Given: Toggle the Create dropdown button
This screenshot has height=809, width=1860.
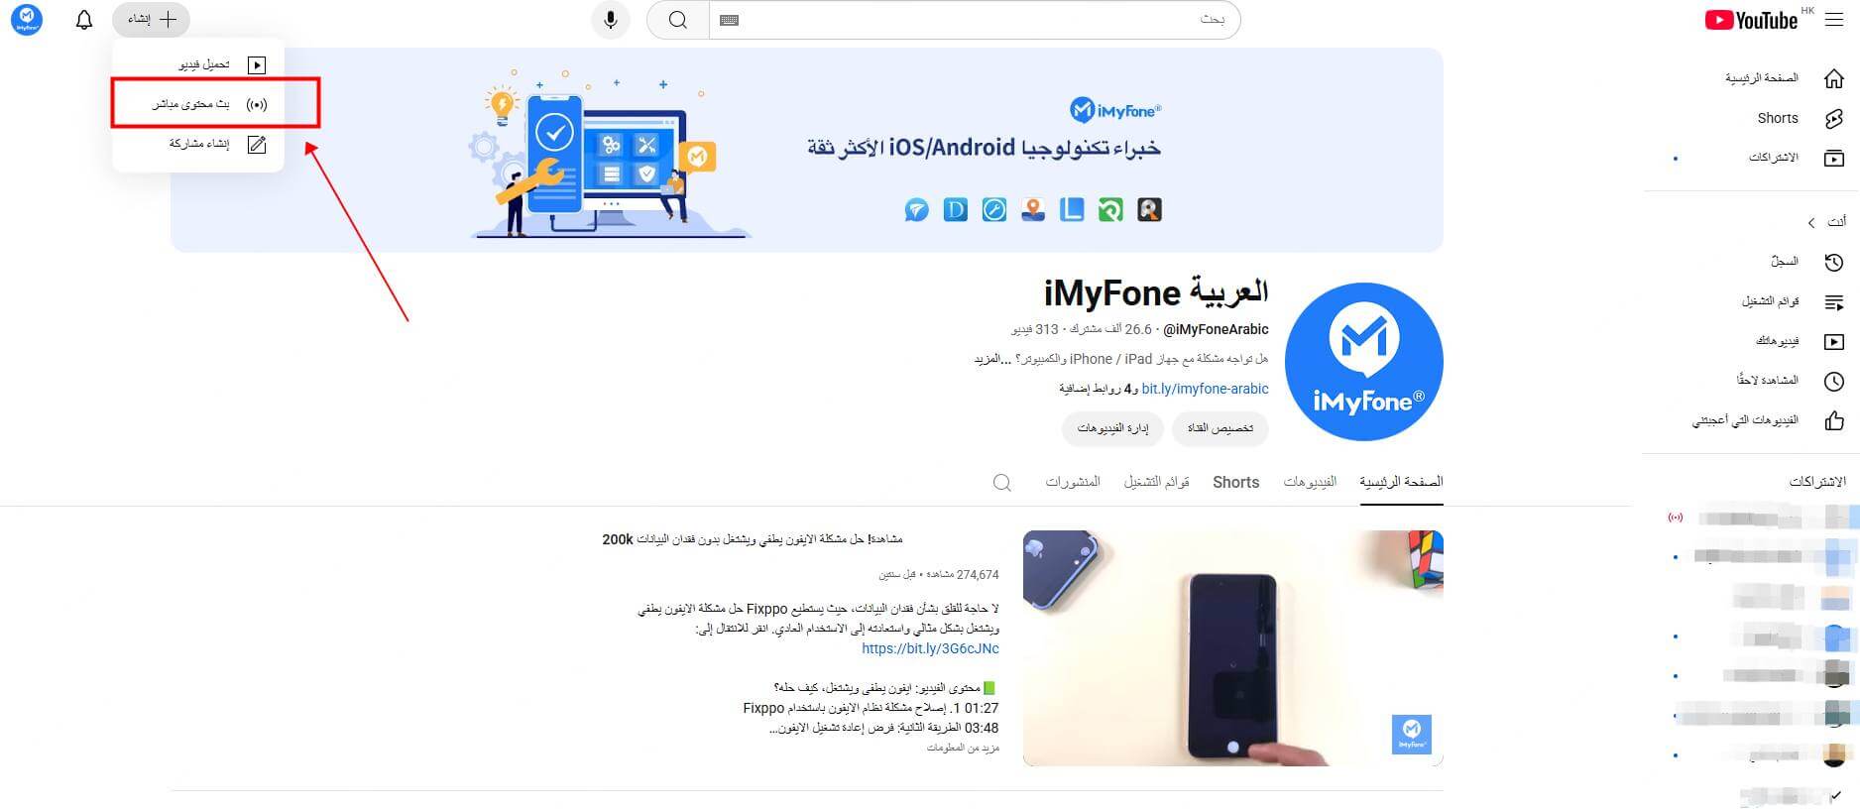Looking at the screenshot, I should (x=152, y=20).
